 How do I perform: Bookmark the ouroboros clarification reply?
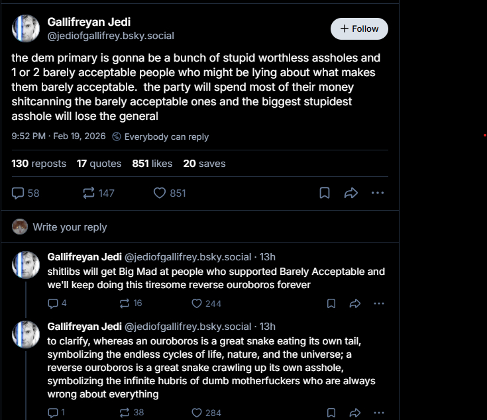pyautogui.click(x=331, y=413)
